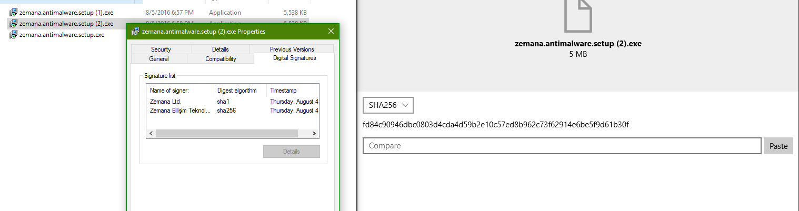Close the Properties dialog
The image size is (799, 211).
(331, 32)
